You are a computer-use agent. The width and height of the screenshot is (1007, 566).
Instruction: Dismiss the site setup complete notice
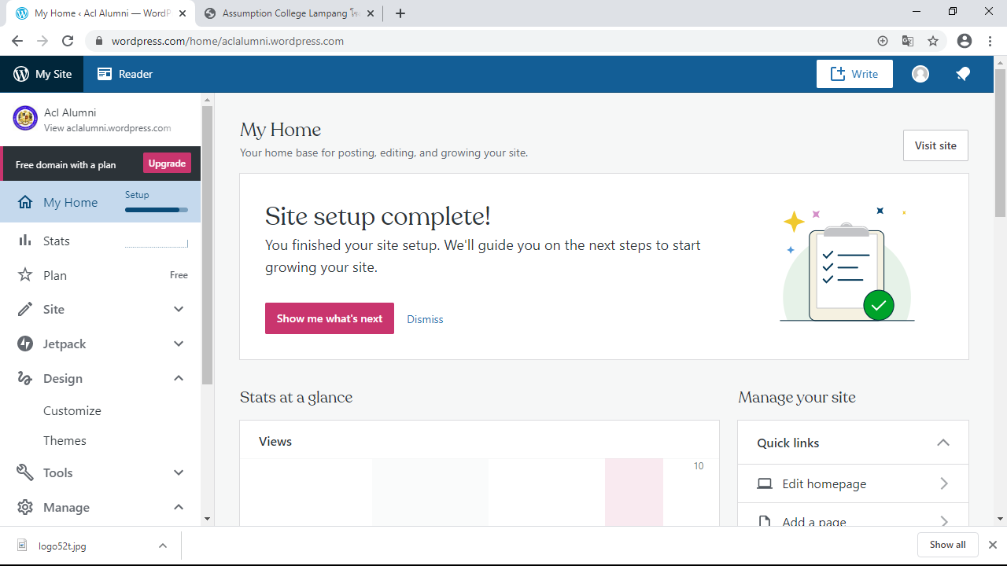425,319
